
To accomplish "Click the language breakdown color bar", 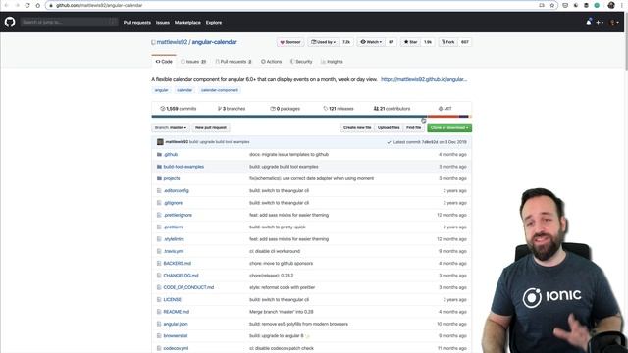I will [x=312, y=117].
